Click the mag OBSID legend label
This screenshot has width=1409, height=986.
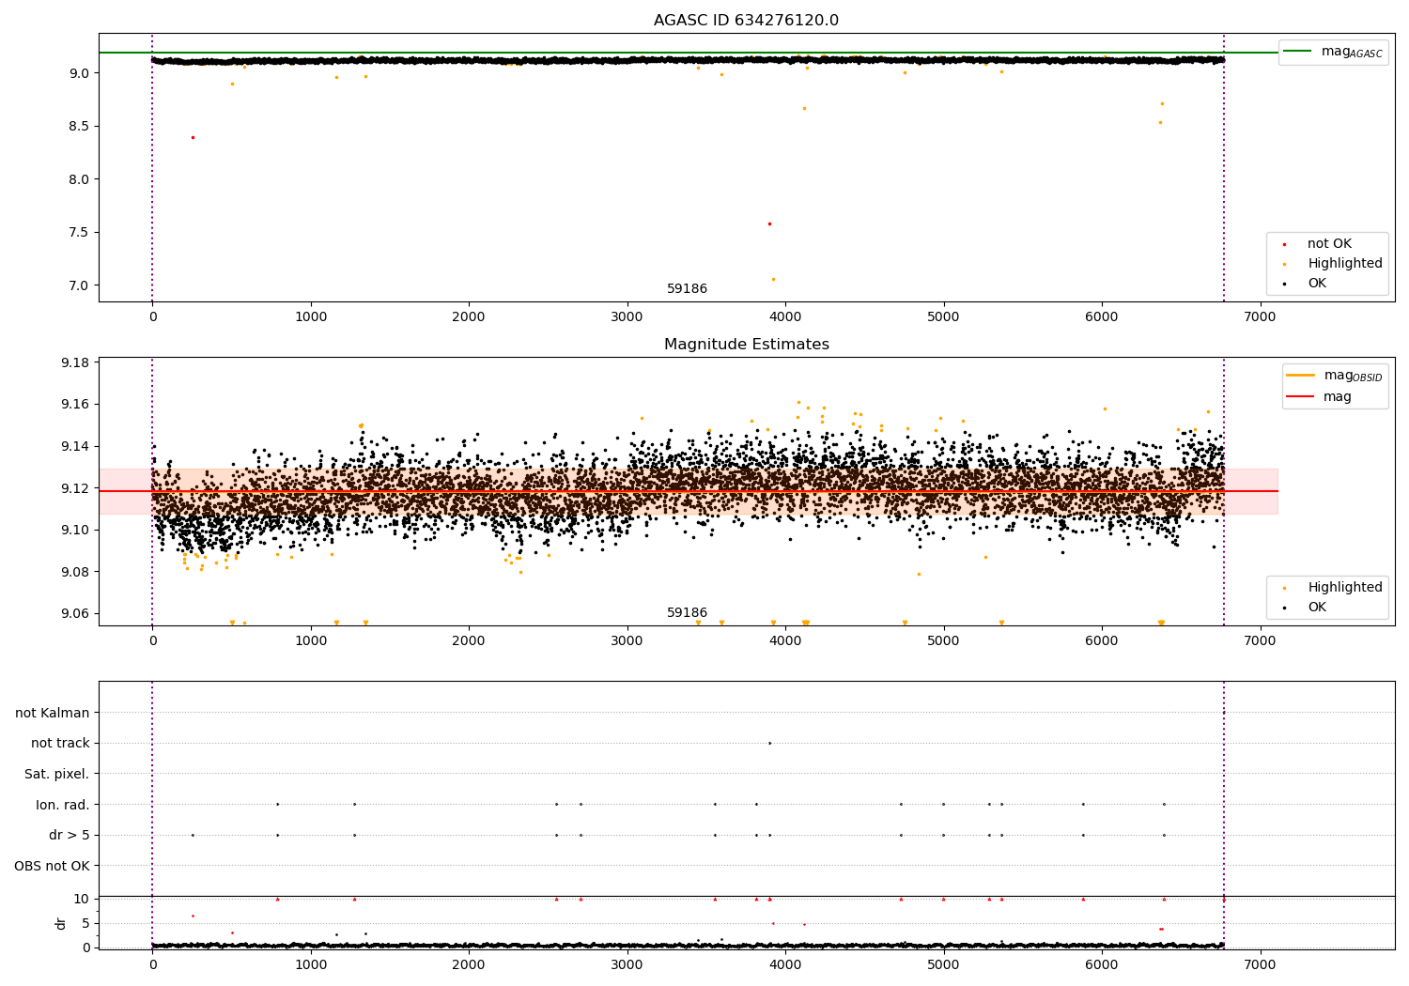click(x=1353, y=377)
